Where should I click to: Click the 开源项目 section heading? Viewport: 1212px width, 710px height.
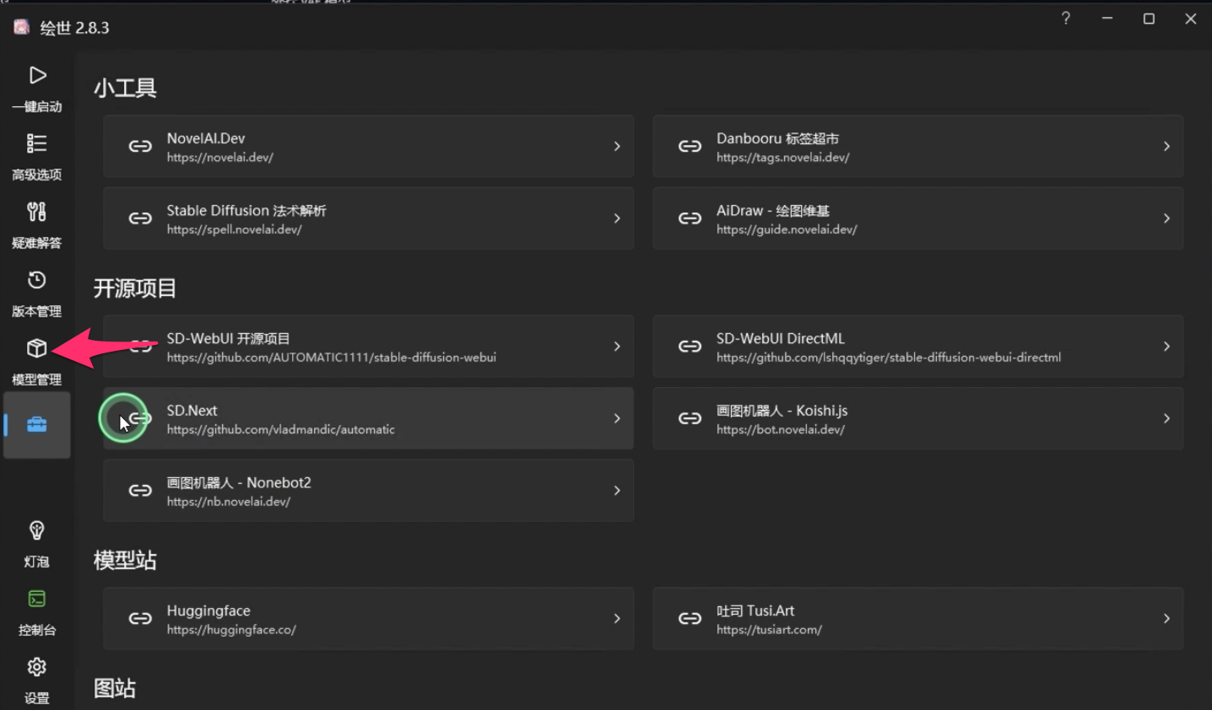click(135, 288)
